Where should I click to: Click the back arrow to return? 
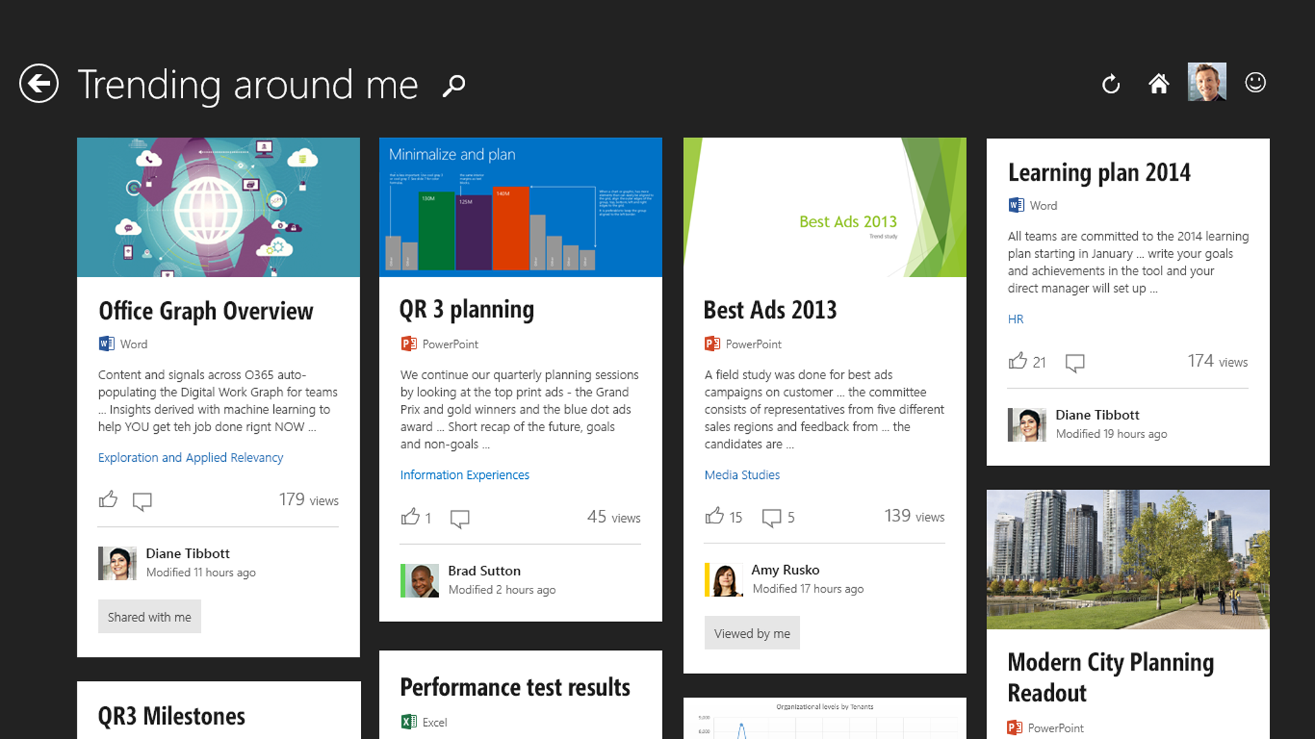coord(38,83)
